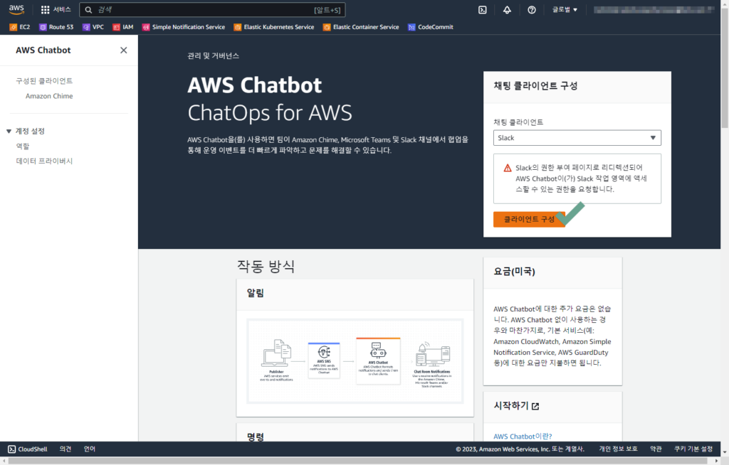This screenshot has height=465, width=729.
Task: Click the how-it-works diagram image
Action: [x=355, y=361]
